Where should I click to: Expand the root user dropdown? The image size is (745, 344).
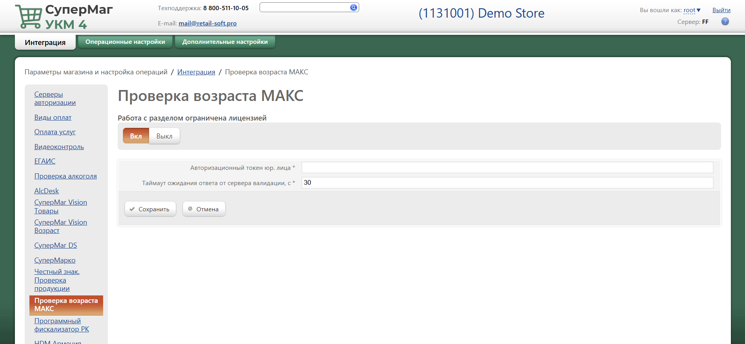692,10
